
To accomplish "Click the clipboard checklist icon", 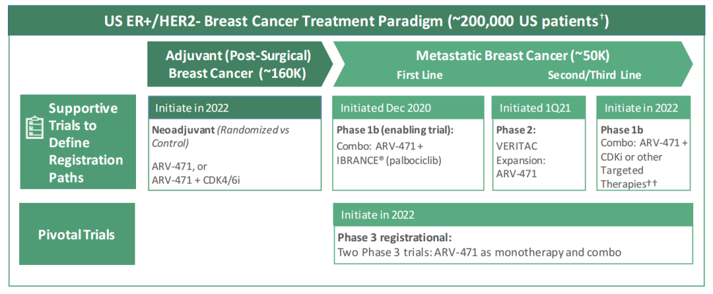I will coord(34,128).
